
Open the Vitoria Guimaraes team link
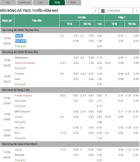pos(25,63)
